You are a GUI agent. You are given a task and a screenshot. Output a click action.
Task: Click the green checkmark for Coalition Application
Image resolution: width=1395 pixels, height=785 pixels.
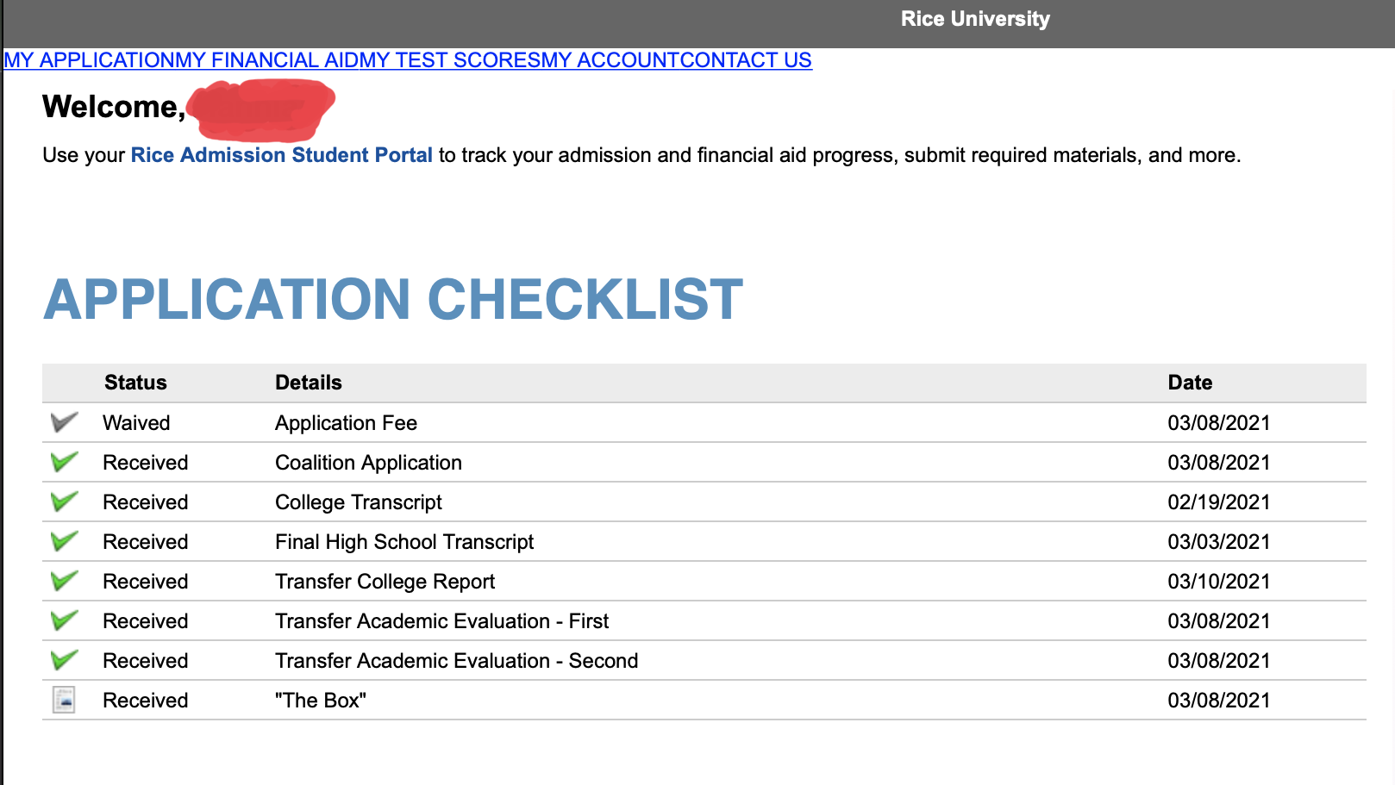(x=64, y=462)
